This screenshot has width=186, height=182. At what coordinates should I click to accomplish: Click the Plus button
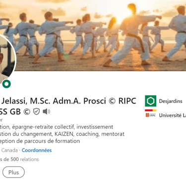pyautogui.click(x=13, y=172)
